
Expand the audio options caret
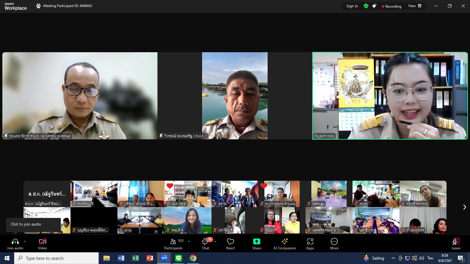25,241
